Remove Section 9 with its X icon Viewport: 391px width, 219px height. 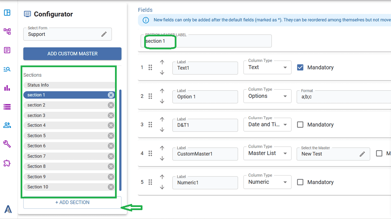(x=111, y=177)
